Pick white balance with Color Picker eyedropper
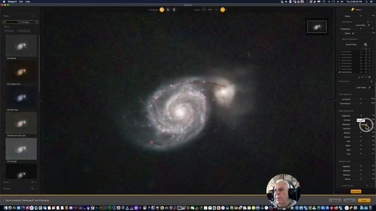This screenshot has height=211, width=376. [x=369, y=25]
